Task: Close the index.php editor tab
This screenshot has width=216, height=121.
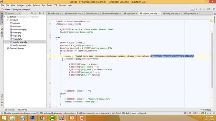Action: [x=61, y=13]
